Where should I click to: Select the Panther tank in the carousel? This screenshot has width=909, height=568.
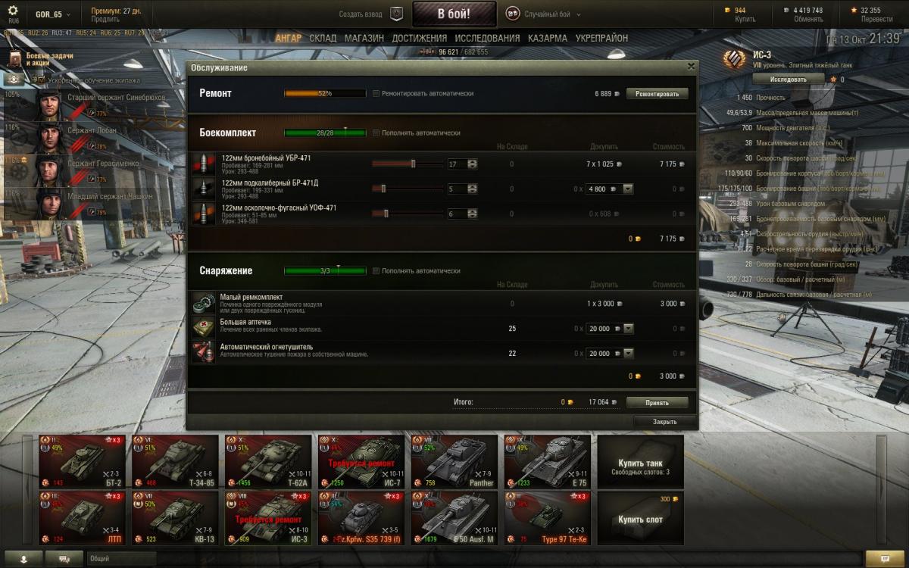coord(454,461)
